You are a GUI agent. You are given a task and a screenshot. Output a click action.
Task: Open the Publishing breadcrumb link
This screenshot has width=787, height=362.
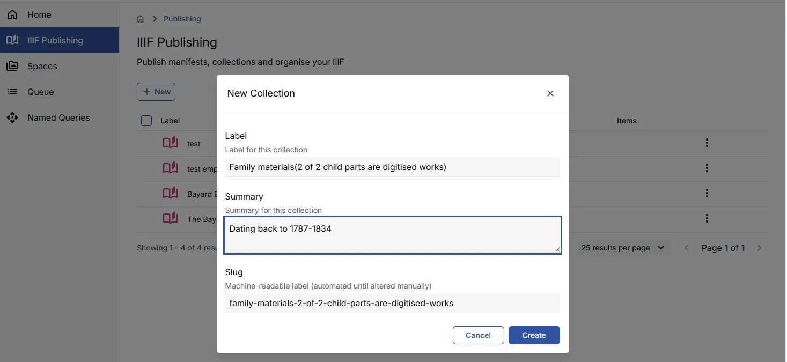(x=182, y=18)
